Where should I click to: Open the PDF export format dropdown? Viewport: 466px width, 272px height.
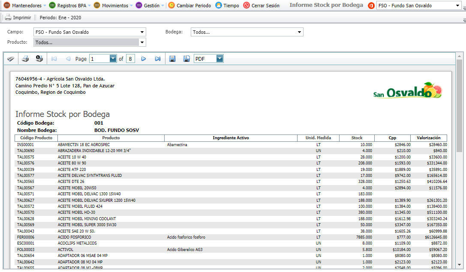(x=219, y=59)
